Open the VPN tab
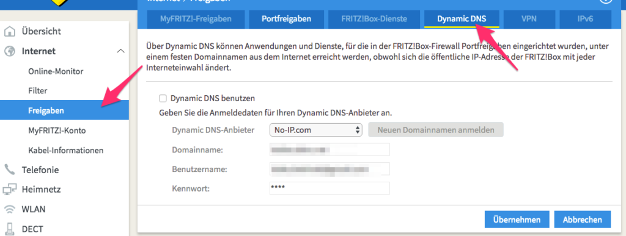 click(x=529, y=19)
